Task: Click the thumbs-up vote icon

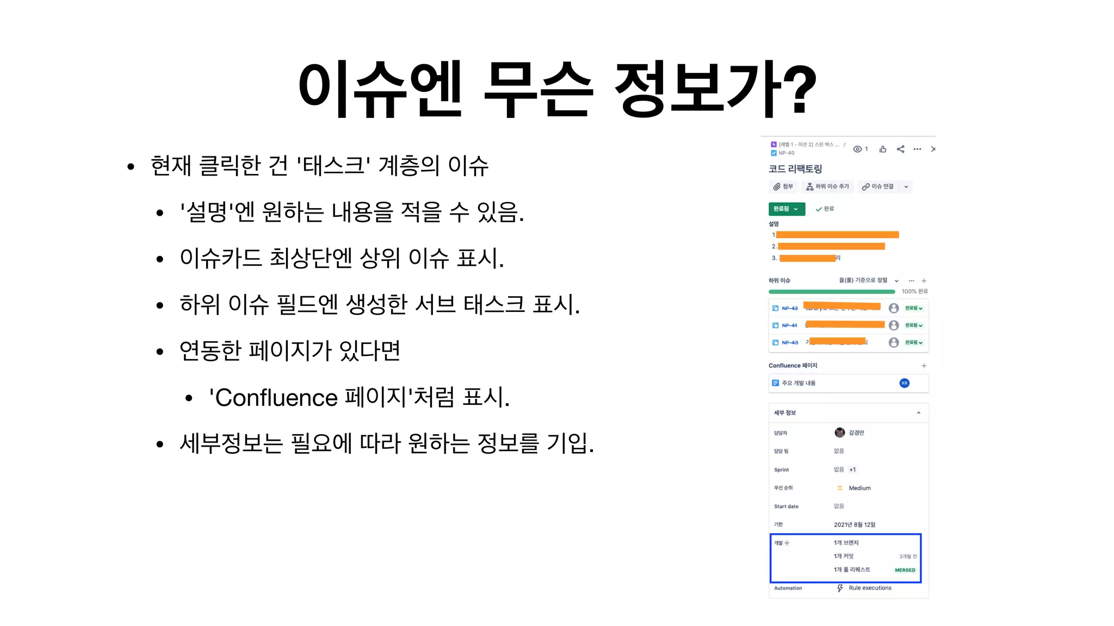Action: click(883, 149)
